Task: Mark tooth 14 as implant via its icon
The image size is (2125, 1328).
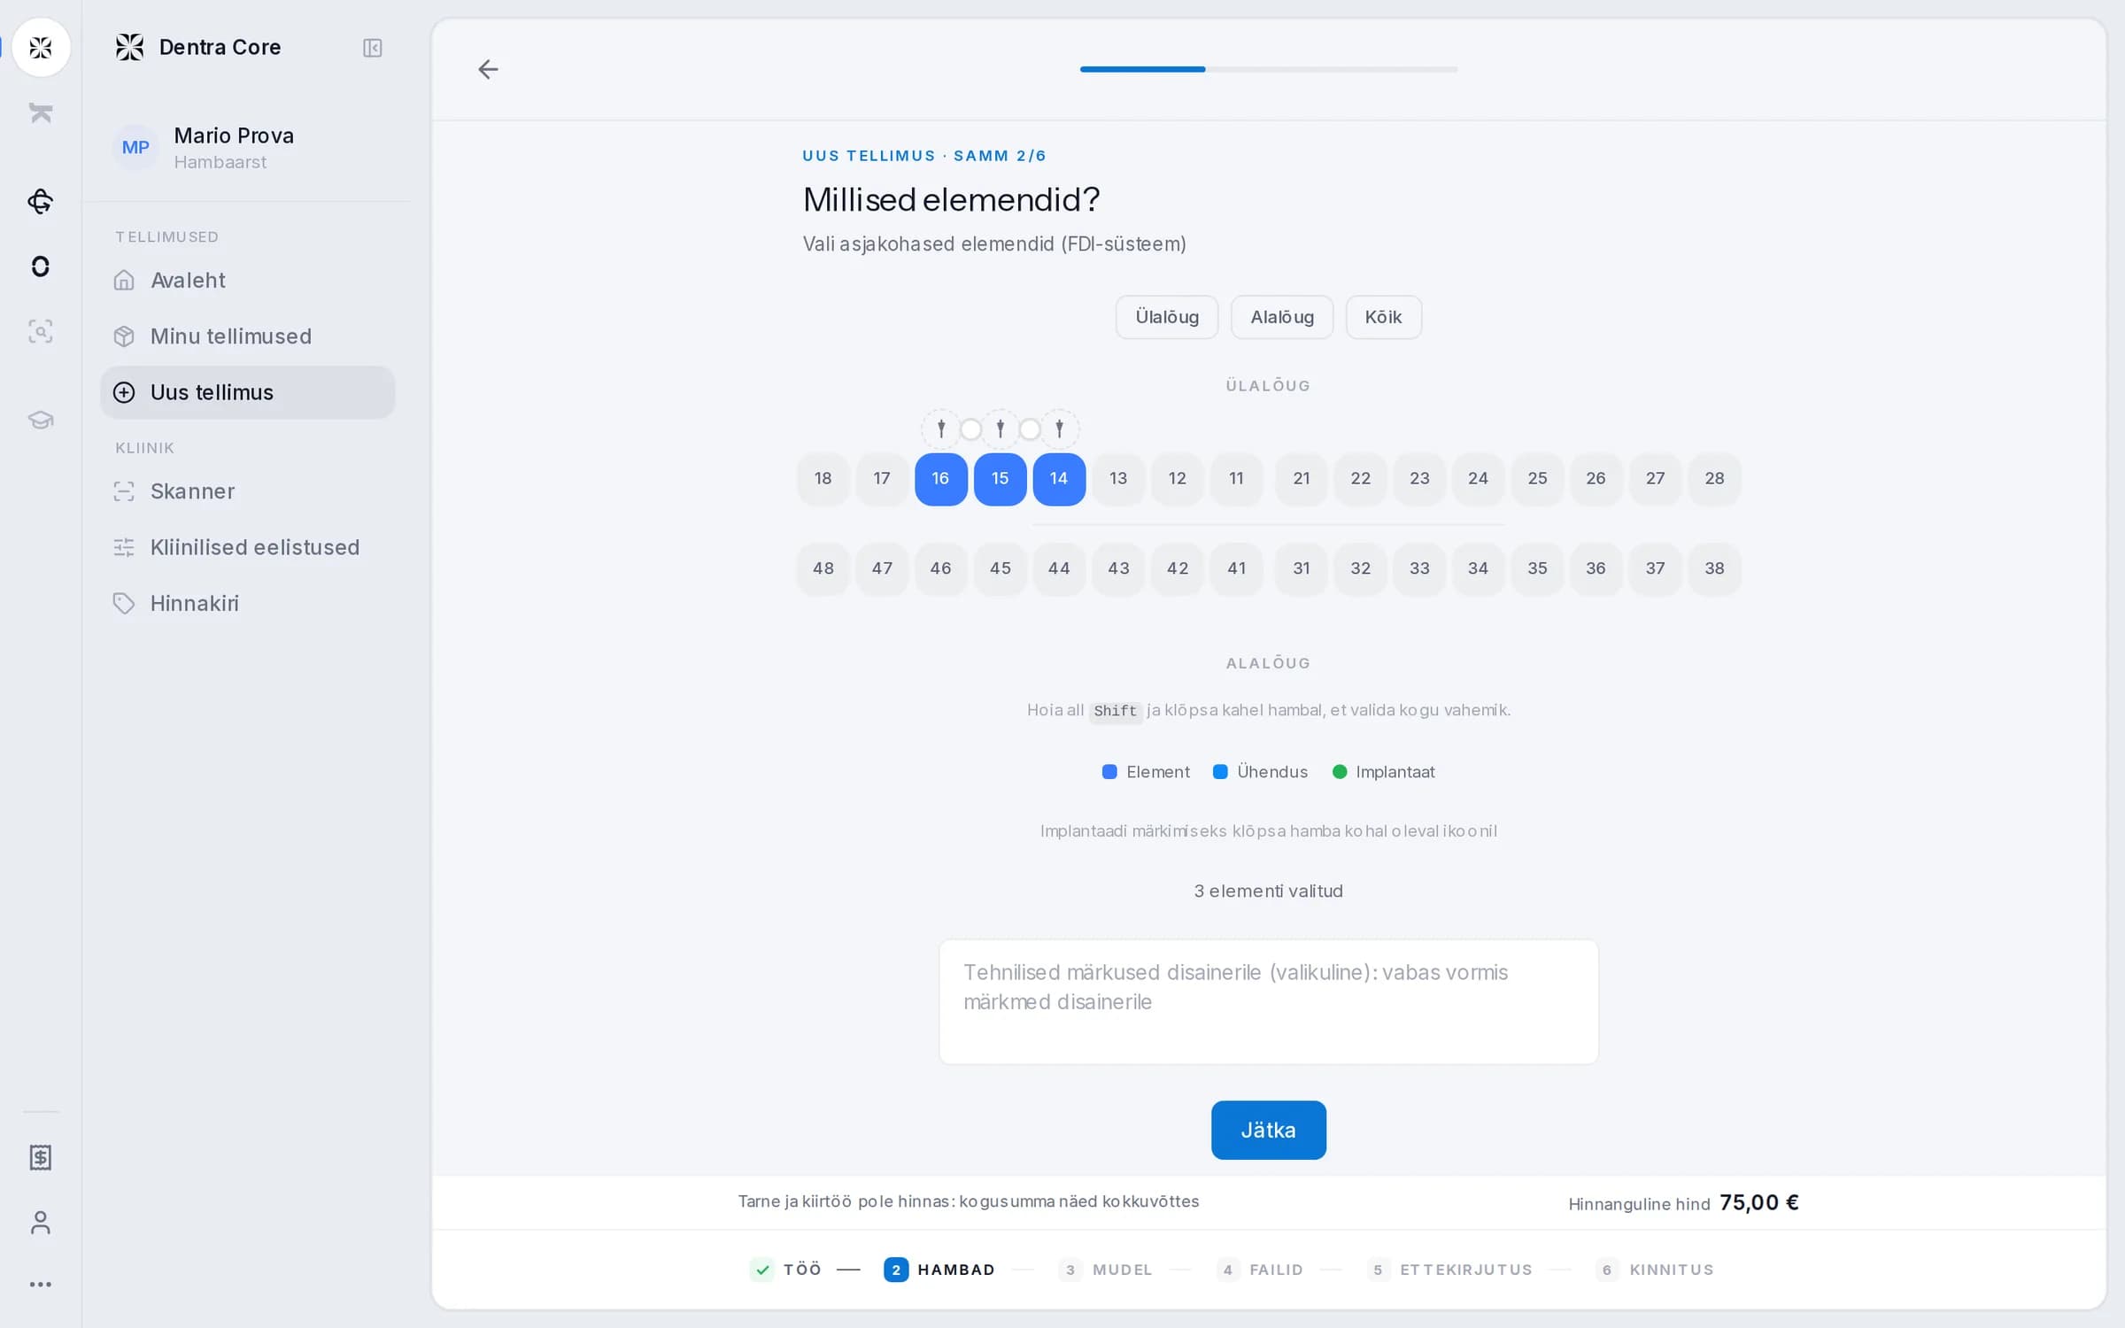Action: coord(1059,429)
